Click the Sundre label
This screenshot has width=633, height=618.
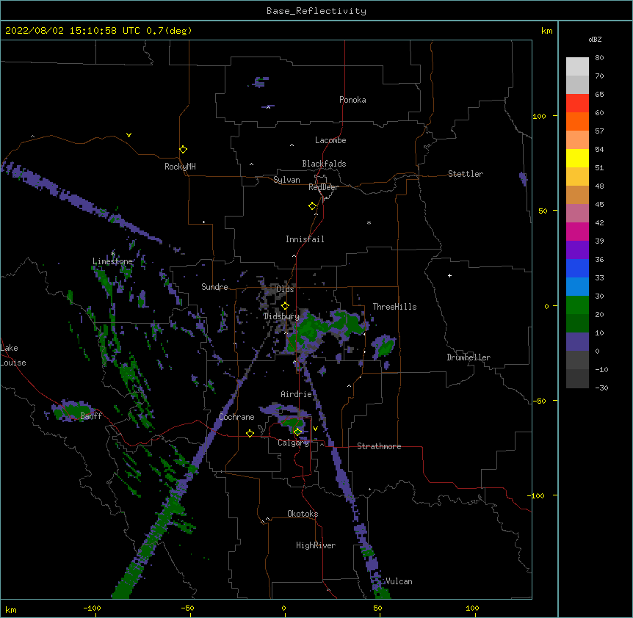tap(214, 287)
